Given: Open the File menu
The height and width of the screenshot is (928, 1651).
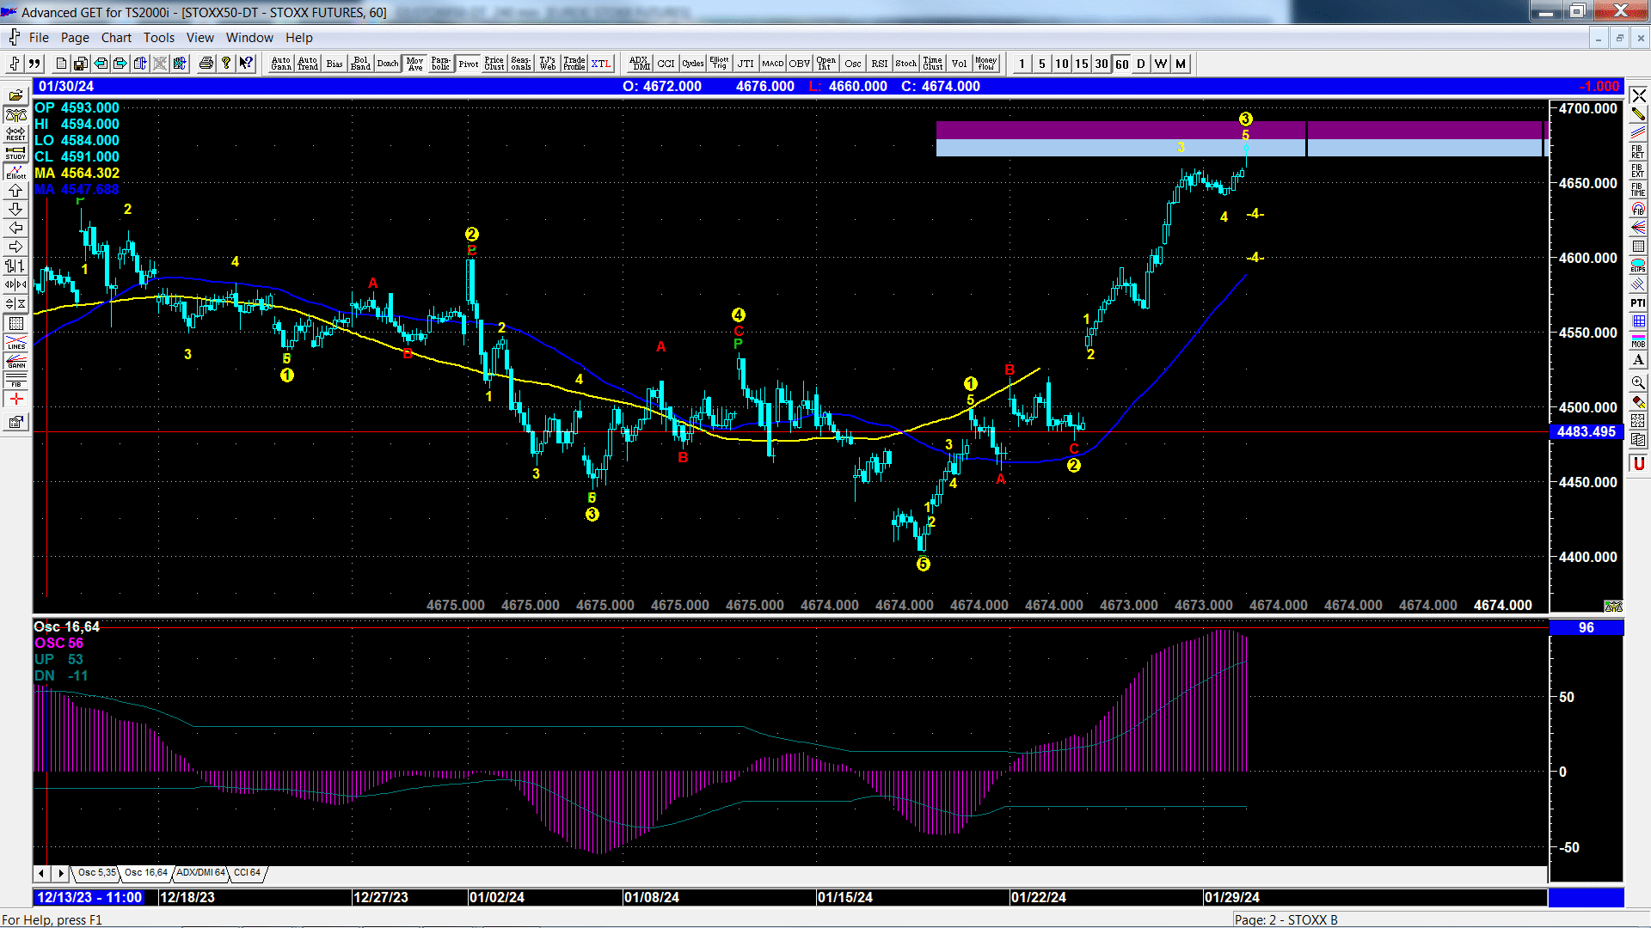Looking at the screenshot, I should point(39,38).
